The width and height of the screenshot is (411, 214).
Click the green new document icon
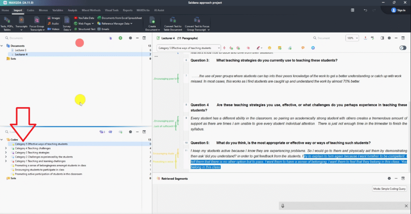coord(120,38)
